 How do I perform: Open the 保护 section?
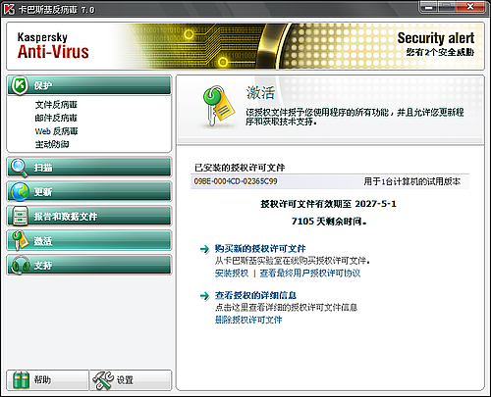[x=89, y=85]
